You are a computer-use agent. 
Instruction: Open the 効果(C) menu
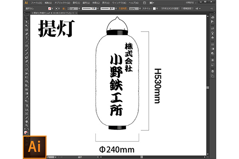pos(96,3)
